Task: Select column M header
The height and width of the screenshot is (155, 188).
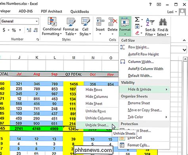Action: point(74,57)
